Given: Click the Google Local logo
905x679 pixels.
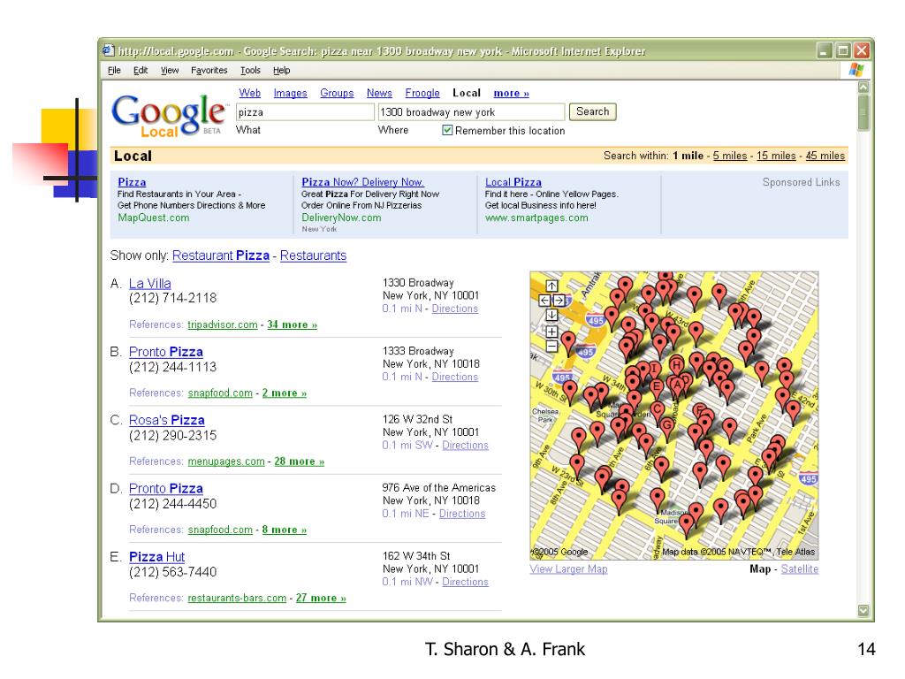Looking at the screenshot, I should click(169, 116).
